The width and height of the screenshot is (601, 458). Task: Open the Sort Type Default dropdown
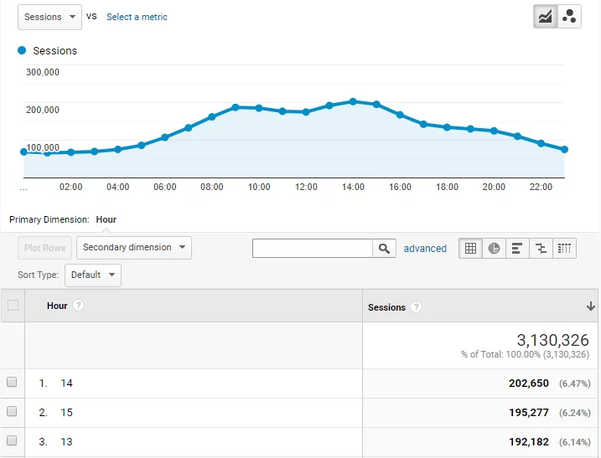pyautogui.click(x=93, y=275)
